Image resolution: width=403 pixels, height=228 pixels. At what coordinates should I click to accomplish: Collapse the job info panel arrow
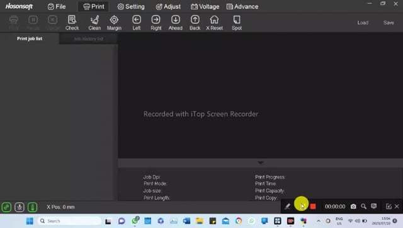260,163
